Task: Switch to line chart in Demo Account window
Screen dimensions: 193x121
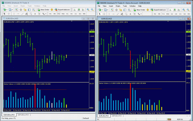Action: point(179,10)
